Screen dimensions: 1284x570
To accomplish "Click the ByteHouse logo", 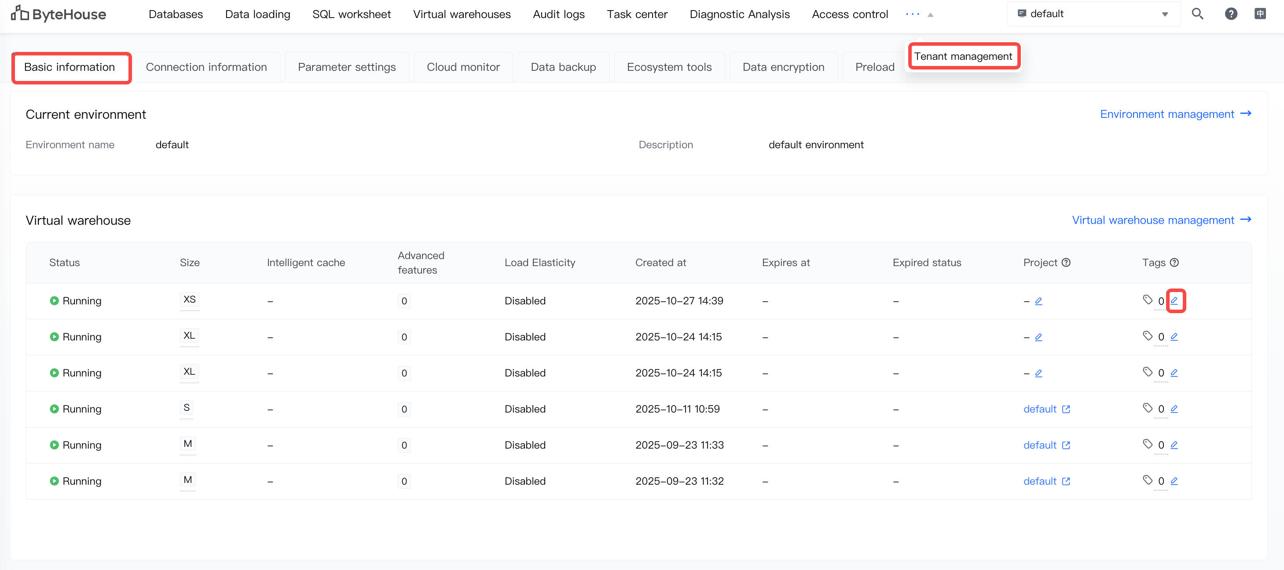I will (59, 14).
